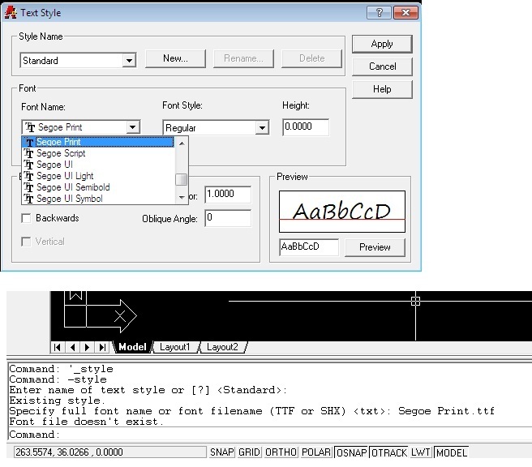Pick Segoe UI Semibold font
532x467 pixels.
pyautogui.click(x=98, y=187)
